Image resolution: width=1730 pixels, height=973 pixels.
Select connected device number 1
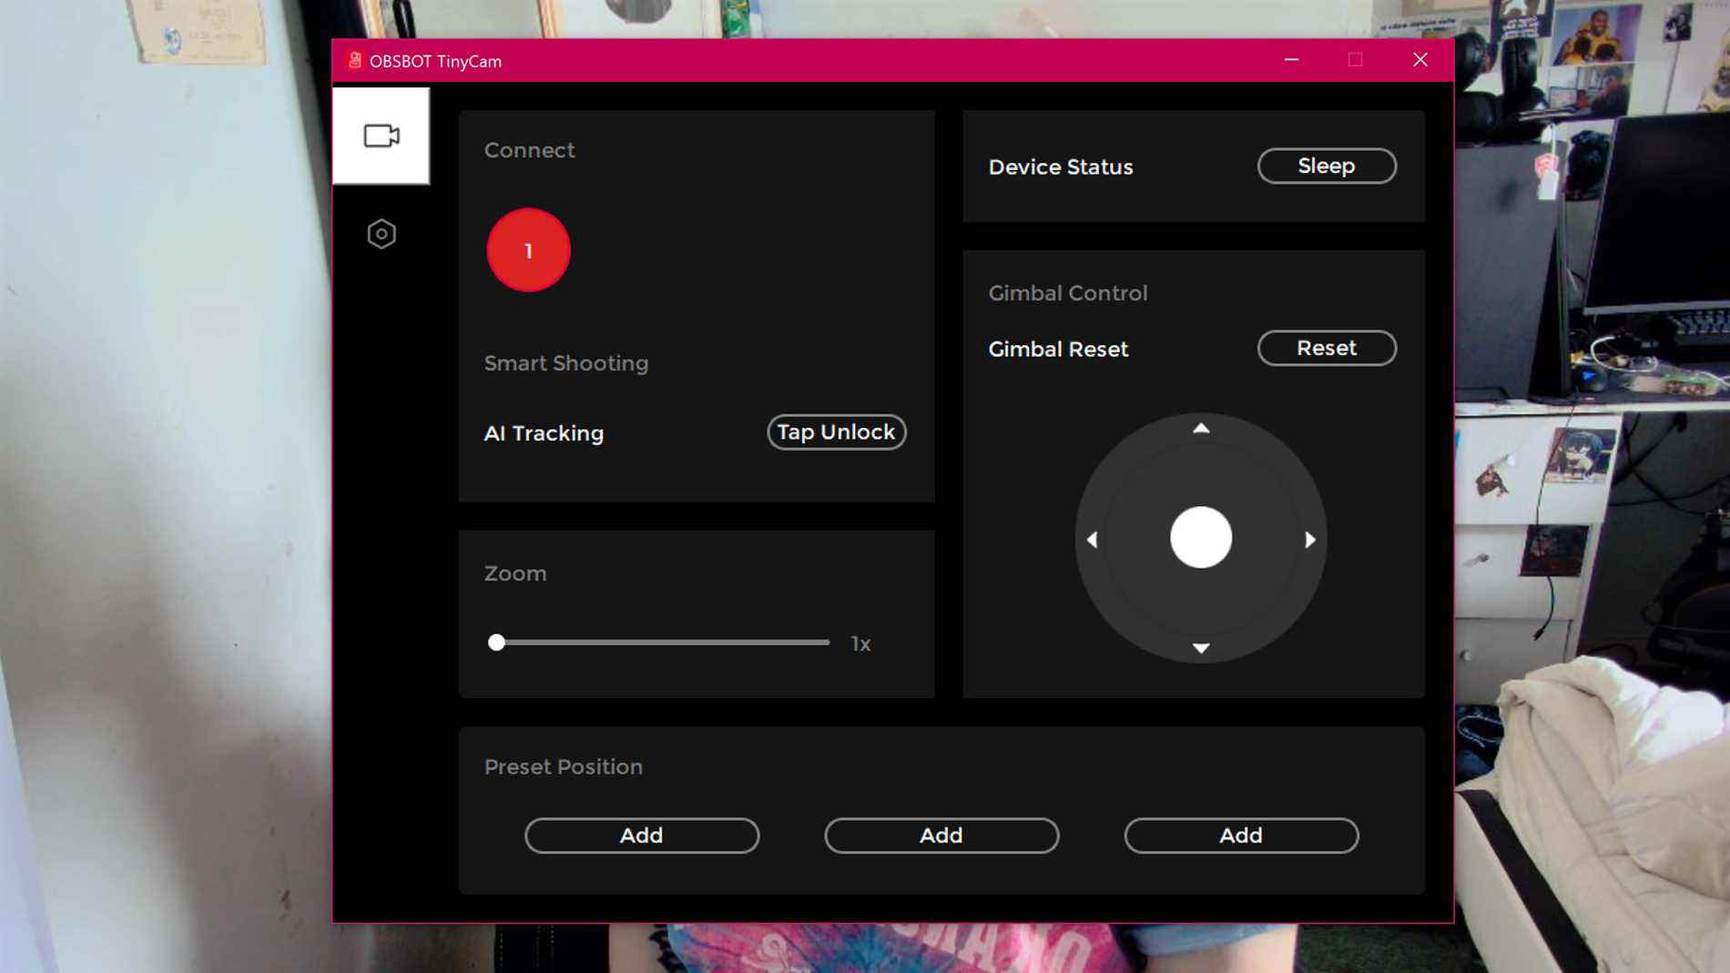[528, 250]
